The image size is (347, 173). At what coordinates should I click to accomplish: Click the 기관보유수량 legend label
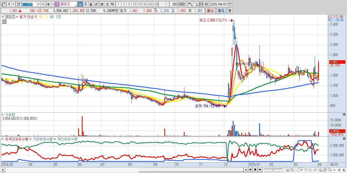pos(43,139)
